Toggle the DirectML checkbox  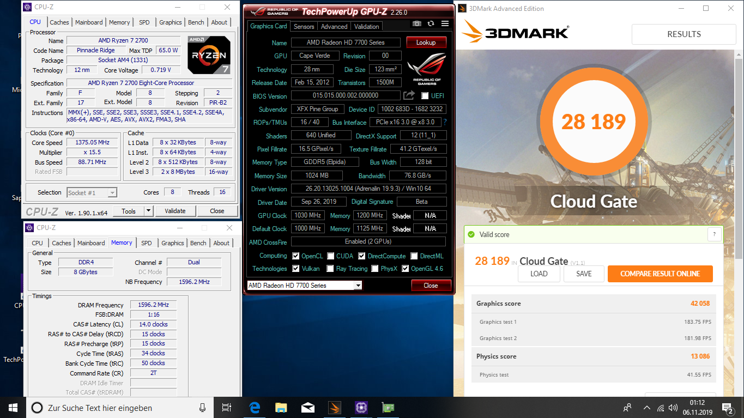(x=414, y=256)
